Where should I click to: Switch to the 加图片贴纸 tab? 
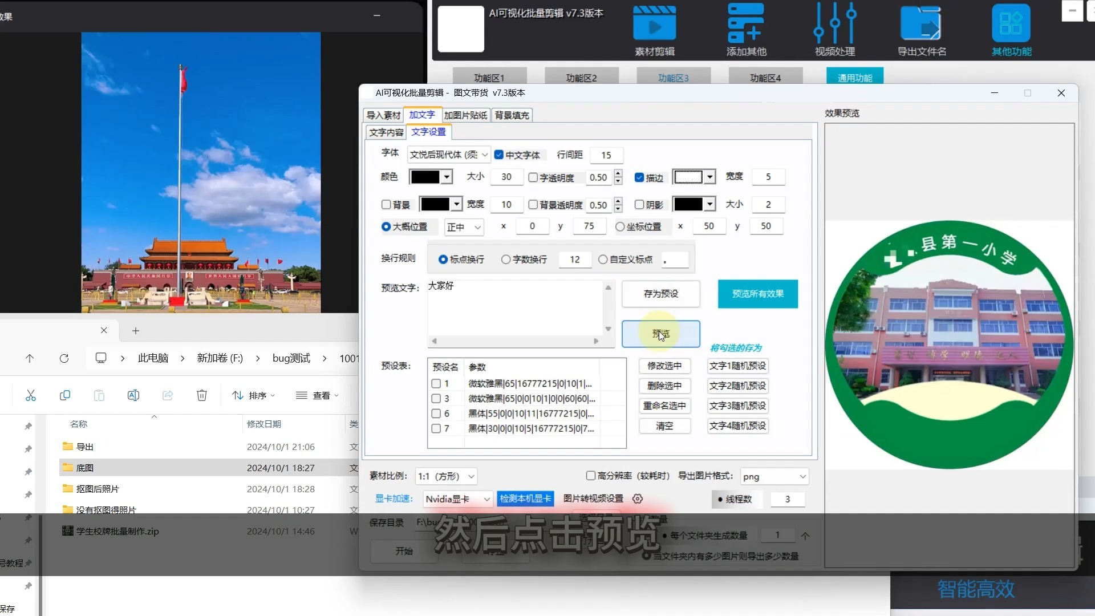(465, 115)
